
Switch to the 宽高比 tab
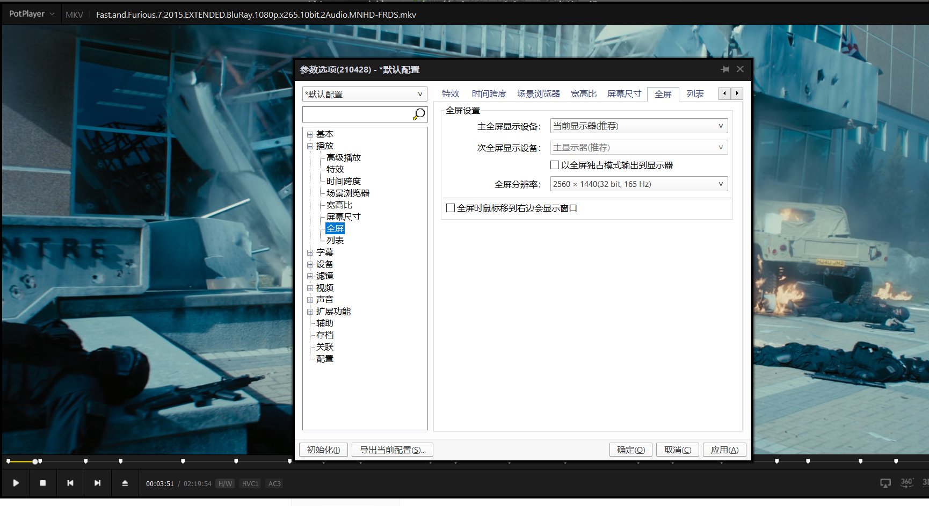click(x=584, y=93)
